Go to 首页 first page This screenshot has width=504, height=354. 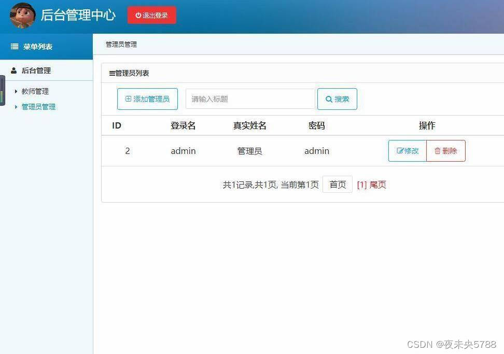[338, 185]
